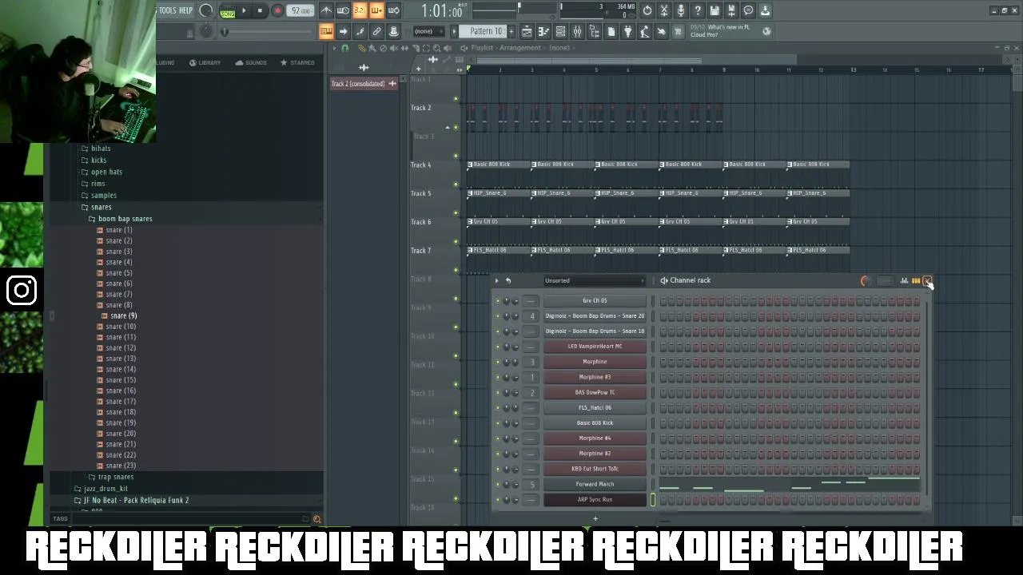Switch Song/Pattern mode toggle
Screen dimensions: 1023x575
[x=228, y=11]
